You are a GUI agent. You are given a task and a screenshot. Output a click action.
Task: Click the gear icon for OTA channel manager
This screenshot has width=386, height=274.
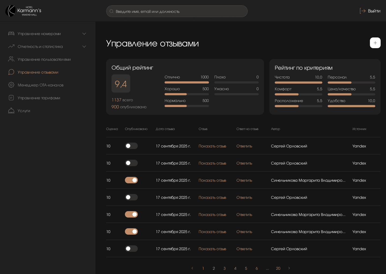point(11,85)
